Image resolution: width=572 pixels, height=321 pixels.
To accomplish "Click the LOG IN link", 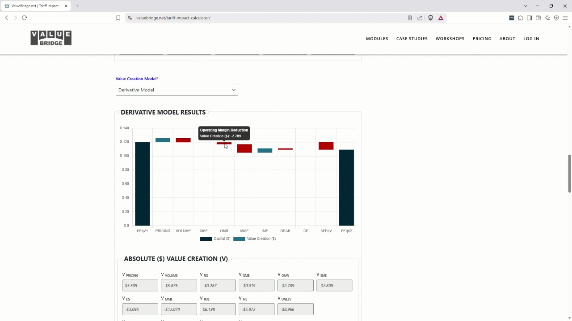I will pyautogui.click(x=531, y=39).
